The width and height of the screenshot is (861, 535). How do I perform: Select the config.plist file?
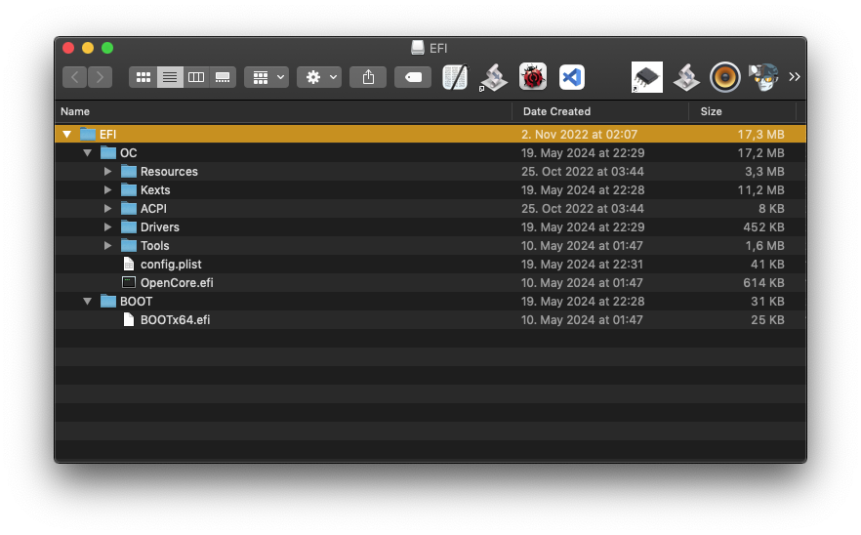[x=430, y=265]
